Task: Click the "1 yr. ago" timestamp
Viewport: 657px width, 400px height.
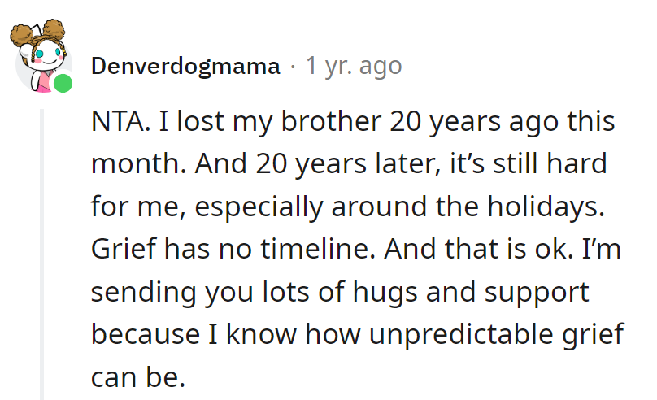Action: [x=354, y=66]
